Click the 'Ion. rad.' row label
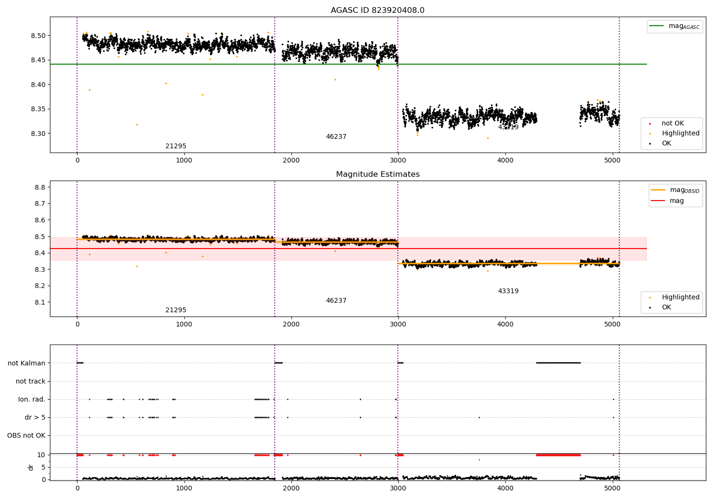The width and height of the screenshot is (713, 499). tap(32, 400)
